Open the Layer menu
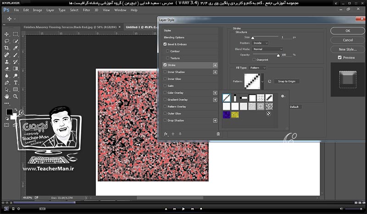Viewport: 367px width, 214px height. click(x=50, y=10)
